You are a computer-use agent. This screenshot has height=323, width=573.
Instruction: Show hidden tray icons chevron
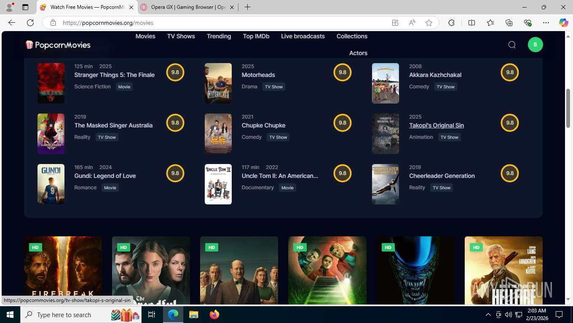(x=488, y=315)
